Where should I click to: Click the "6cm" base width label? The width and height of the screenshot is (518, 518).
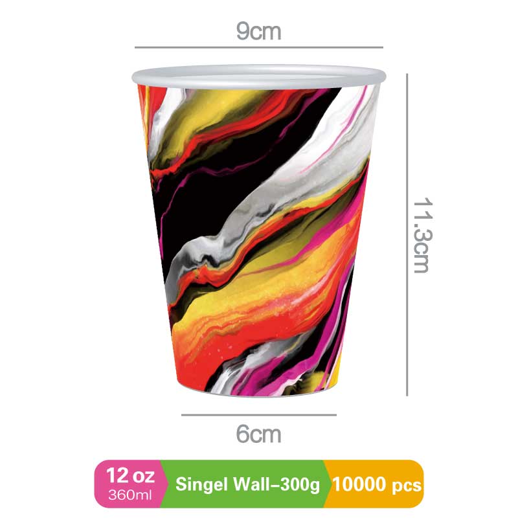click(x=258, y=434)
